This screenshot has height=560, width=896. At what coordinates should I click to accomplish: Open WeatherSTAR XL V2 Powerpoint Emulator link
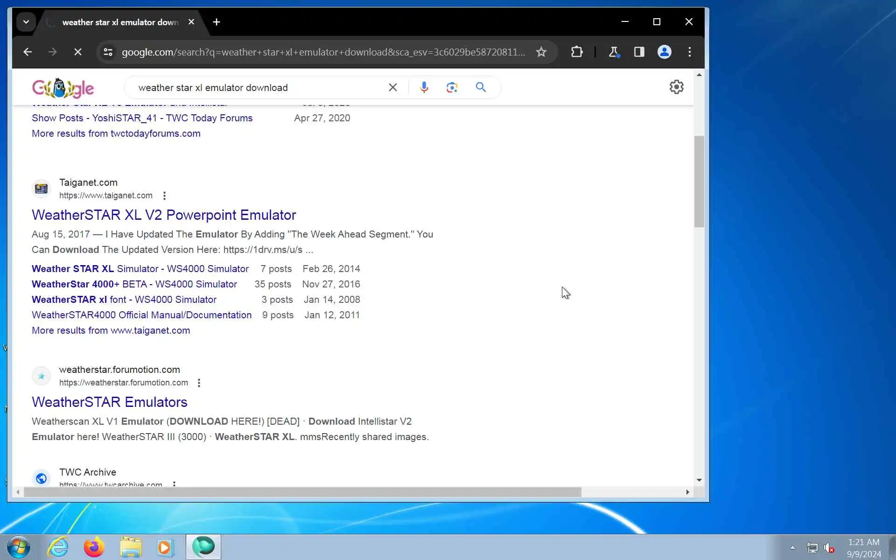coord(164,215)
